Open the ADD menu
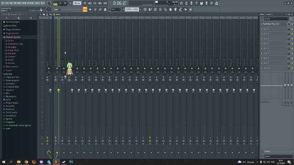The width and height of the screenshot is (294, 165). [x=11, y=3]
